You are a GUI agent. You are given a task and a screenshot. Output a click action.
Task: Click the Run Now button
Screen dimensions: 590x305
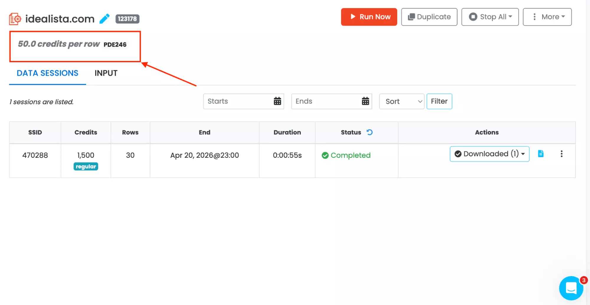click(x=369, y=17)
